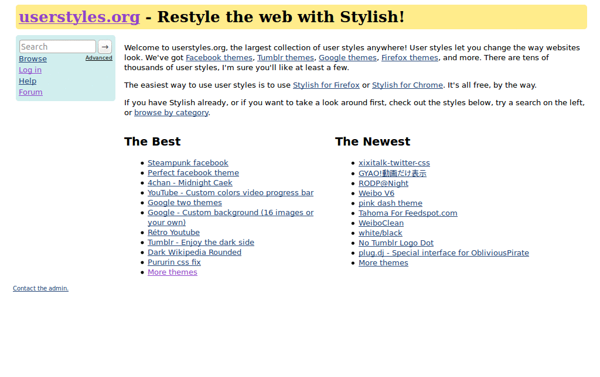Open the Help sidebar link
Viewport: 600px width, 377px height.
pyautogui.click(x=28, y=81)
